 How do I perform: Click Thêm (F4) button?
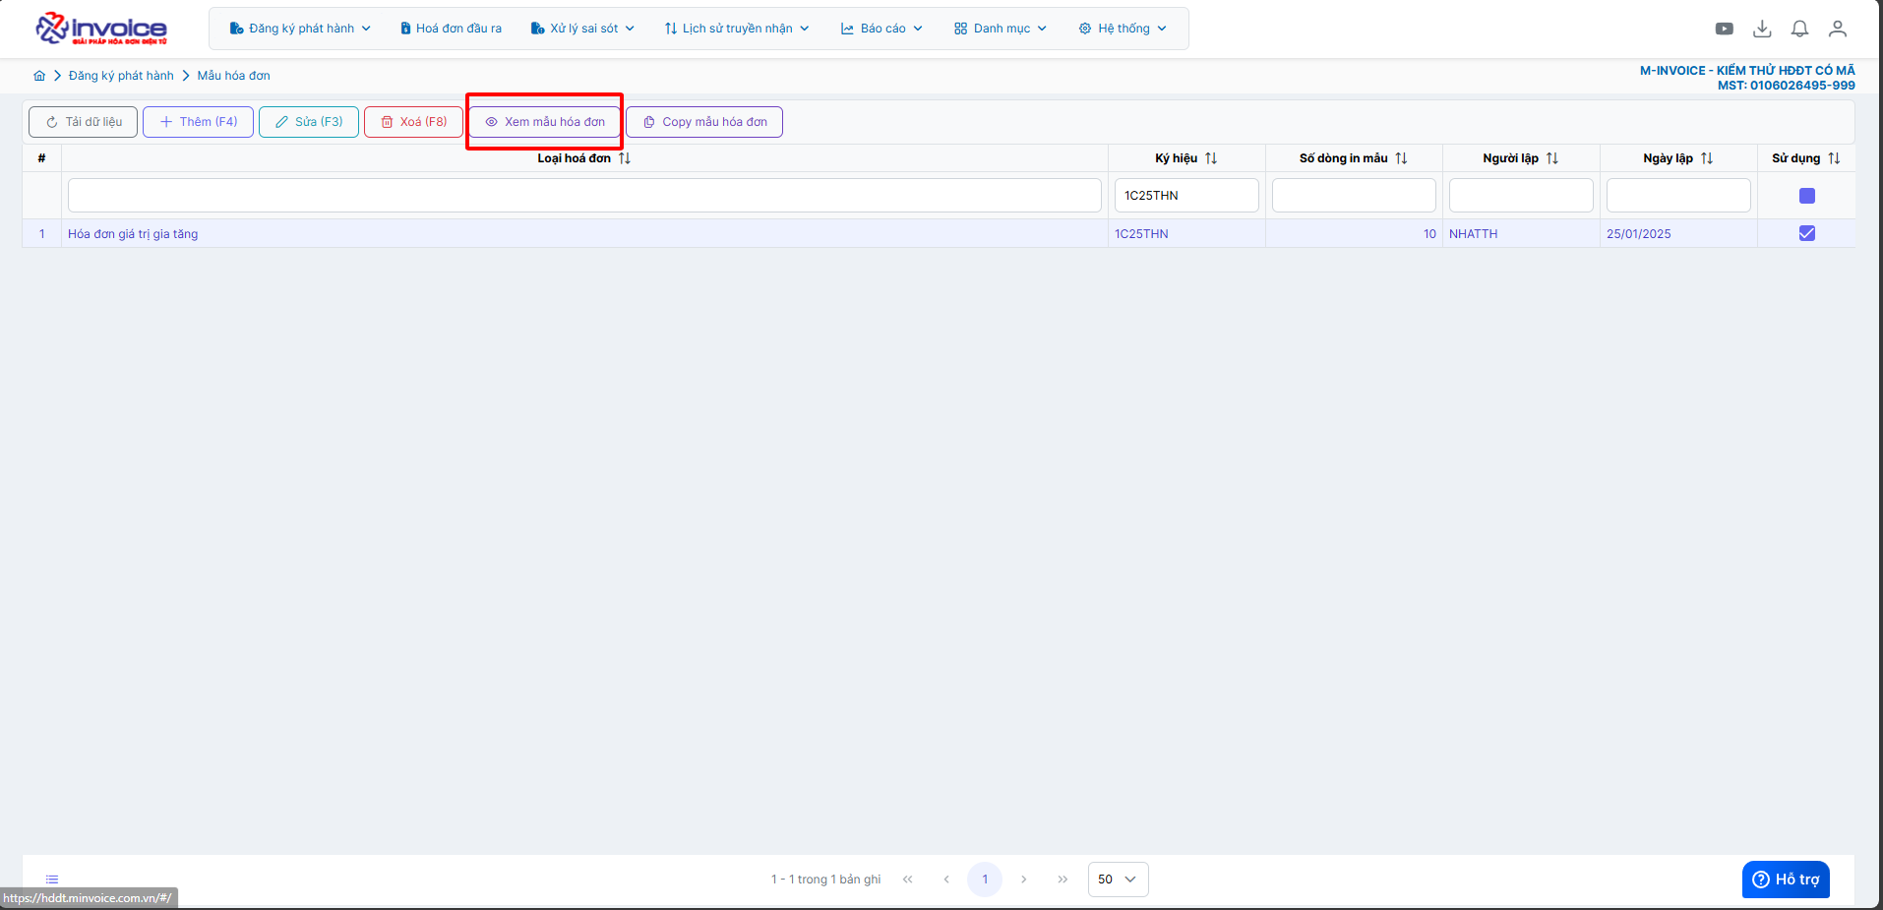pyautogui.click(x=198, y=122)
